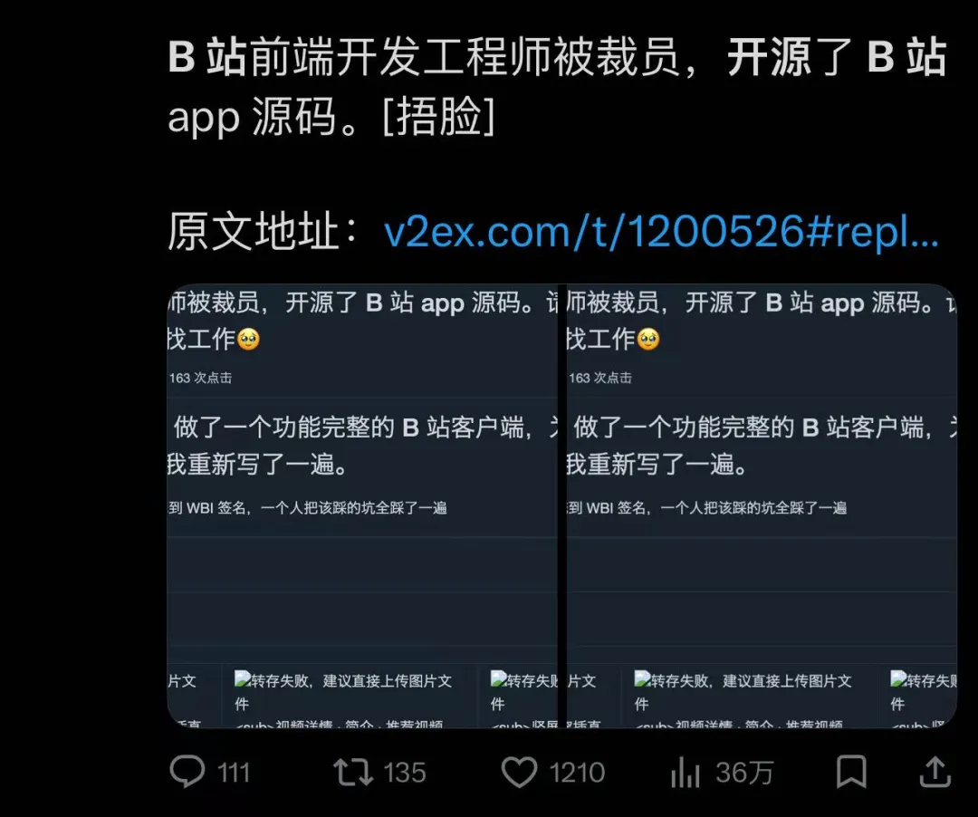Open view analytics bar chart icon

pyautogui.click(x=685, y=772)
